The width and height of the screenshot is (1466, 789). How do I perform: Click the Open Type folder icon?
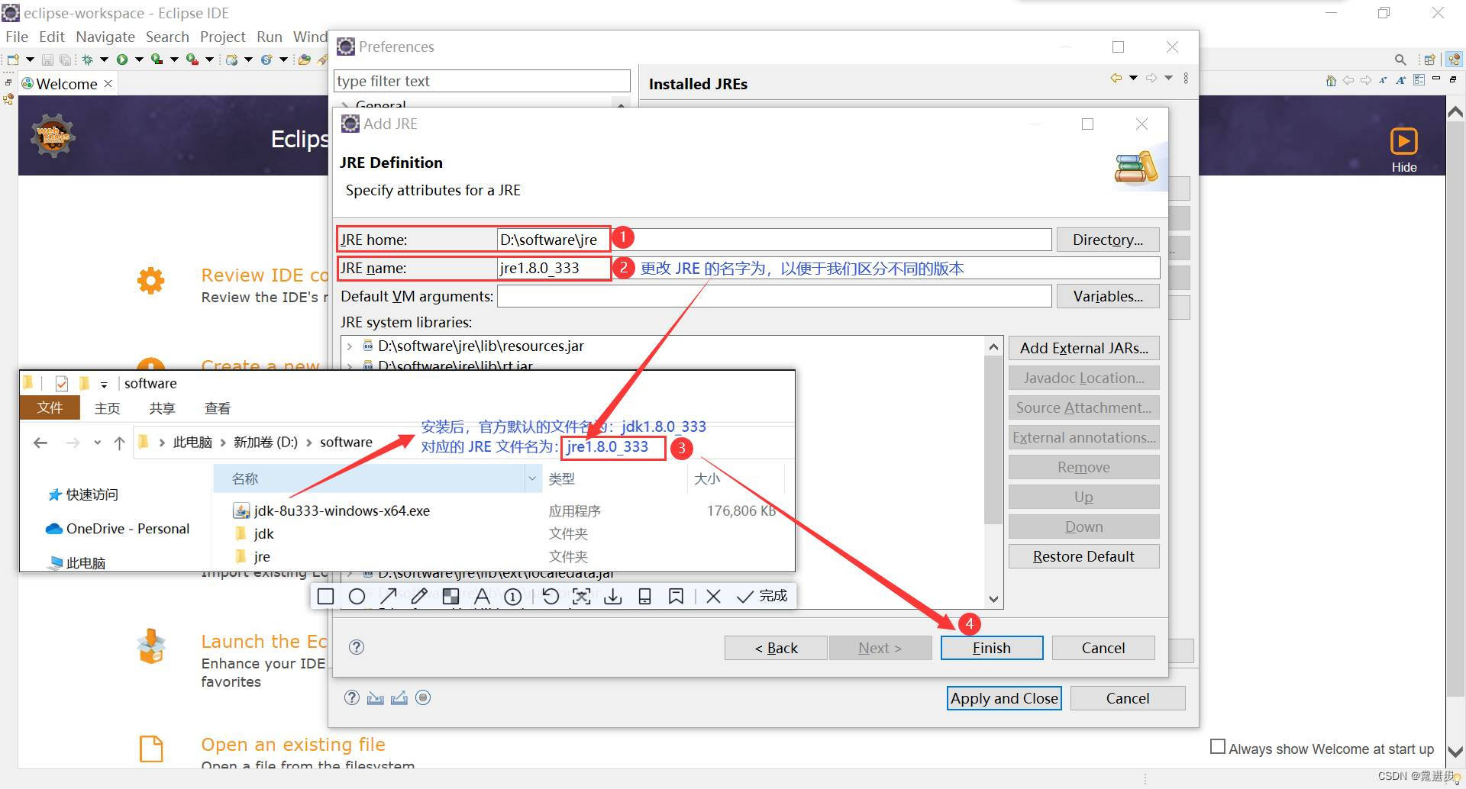pyautogui.click(x=304, y=60)
